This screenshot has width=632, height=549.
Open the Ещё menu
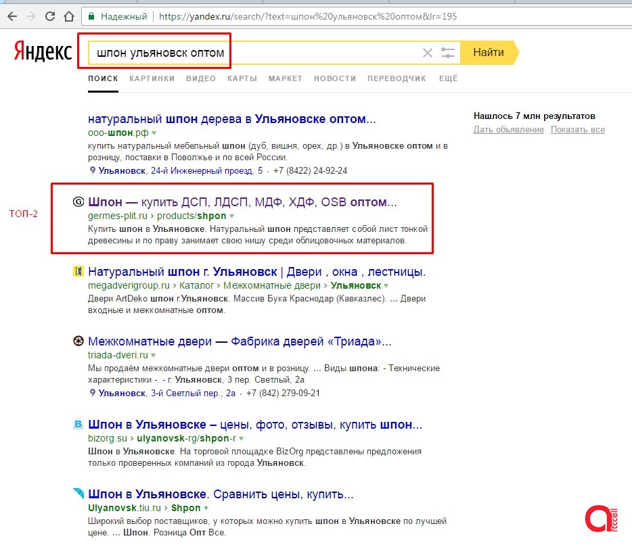pos(448,78)
